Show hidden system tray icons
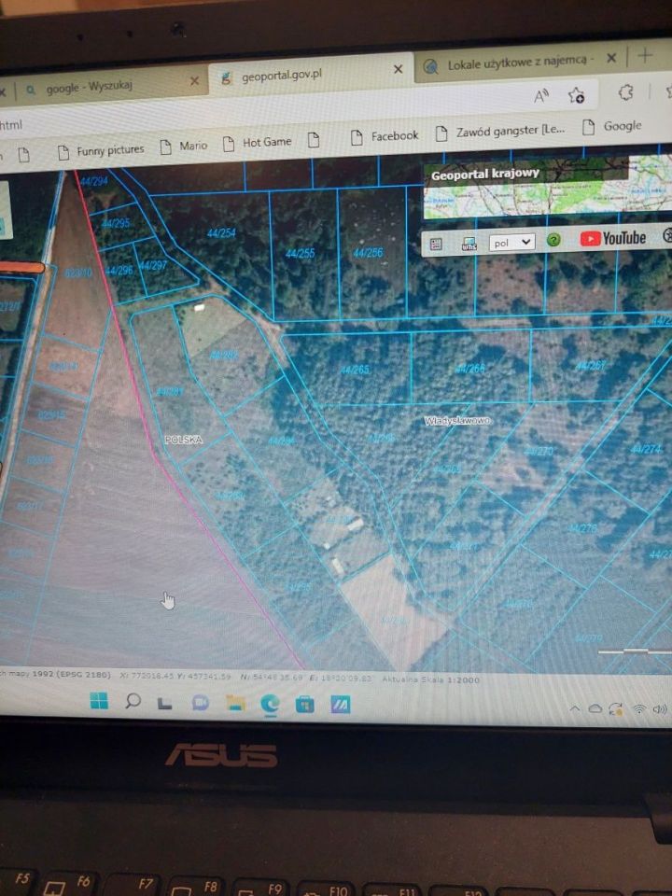 coord(575,709)
